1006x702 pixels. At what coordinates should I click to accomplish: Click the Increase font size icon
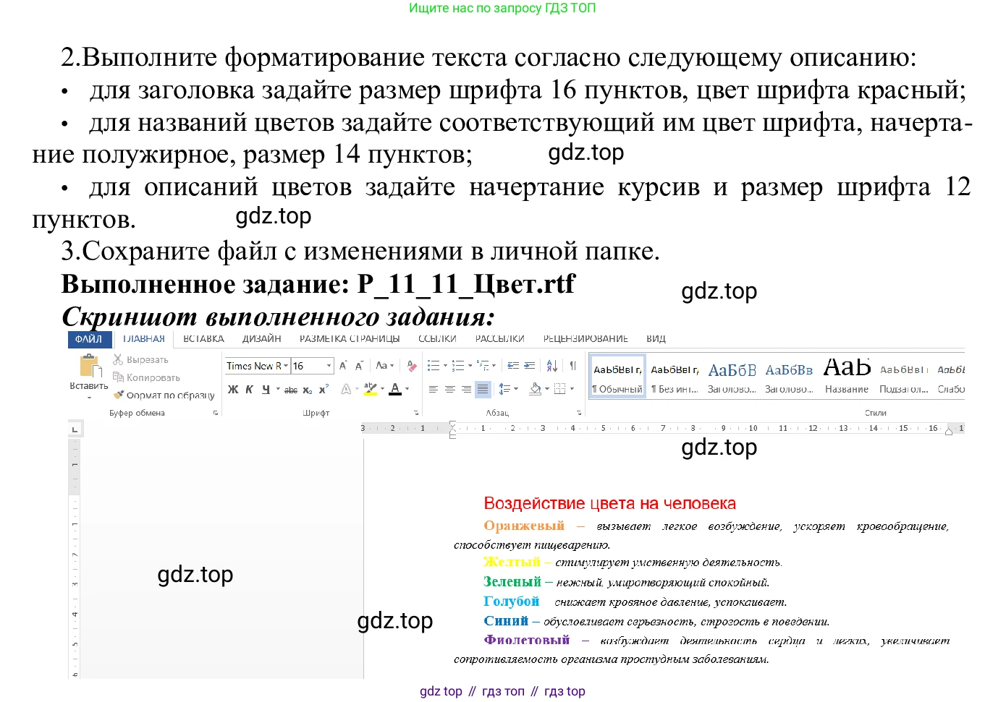click(343, 366)
